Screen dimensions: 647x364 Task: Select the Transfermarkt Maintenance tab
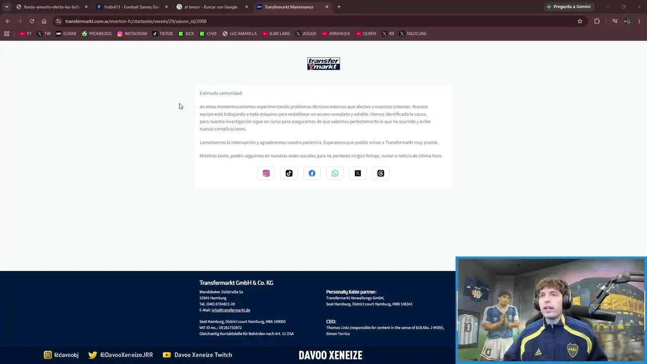[x=292, y=7]
